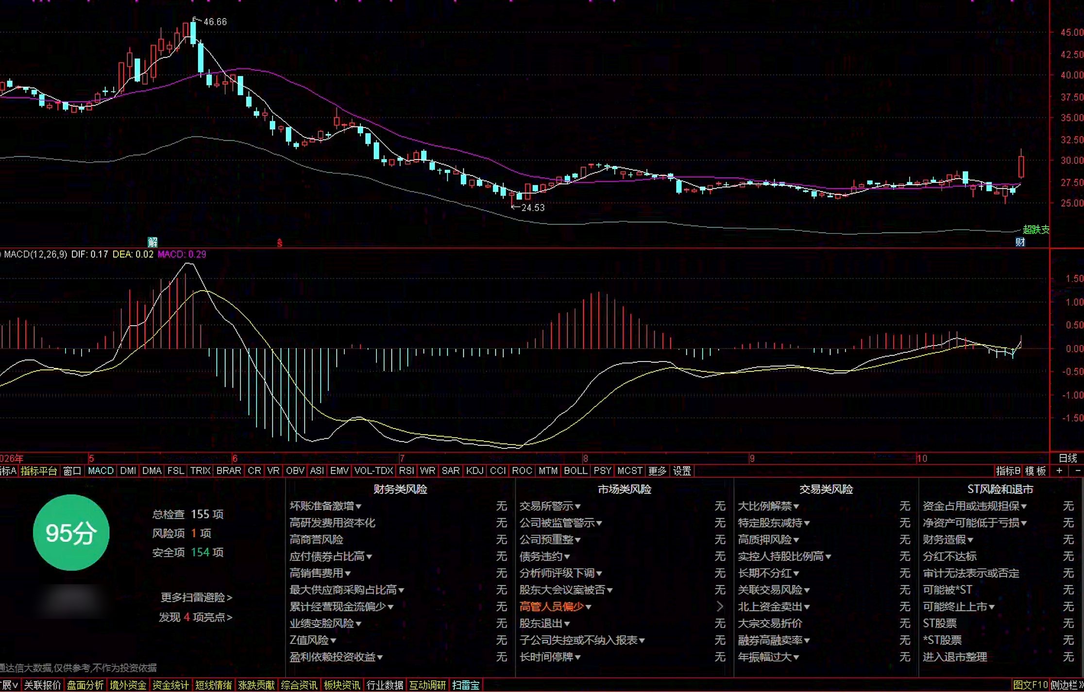Open the 图文F10 panel

[x=1030, y=685]
